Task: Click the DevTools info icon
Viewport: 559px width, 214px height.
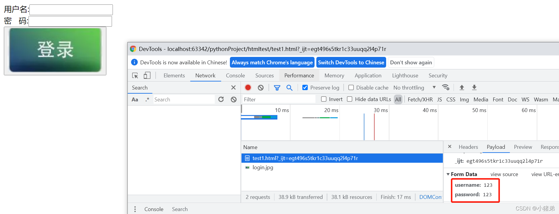Action: (x=134, y=62)
